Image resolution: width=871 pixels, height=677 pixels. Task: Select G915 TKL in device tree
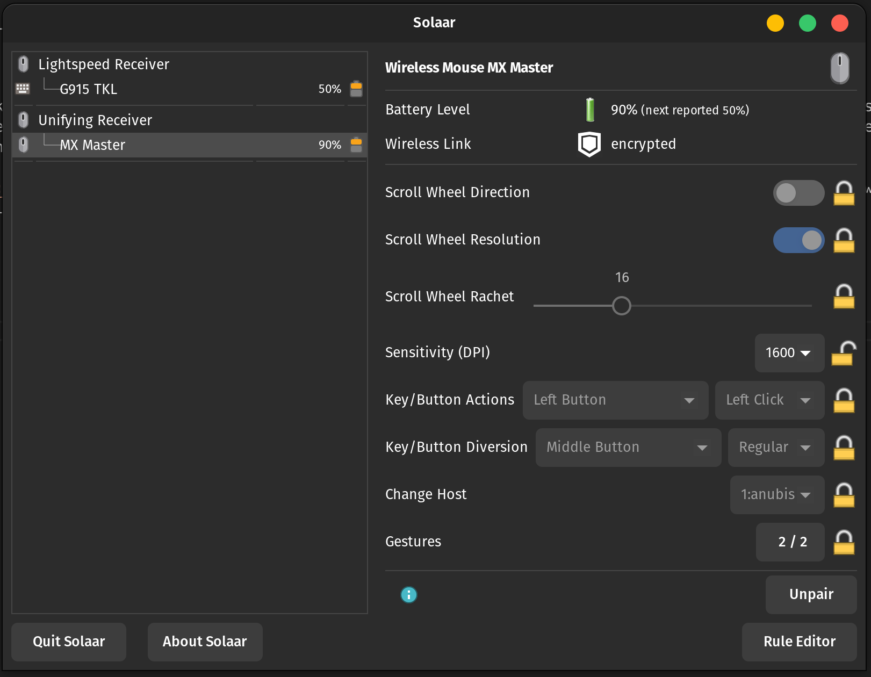point(190,89)
